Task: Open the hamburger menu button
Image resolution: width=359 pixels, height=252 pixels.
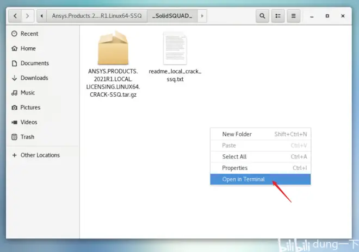Action: pos(293,16)
